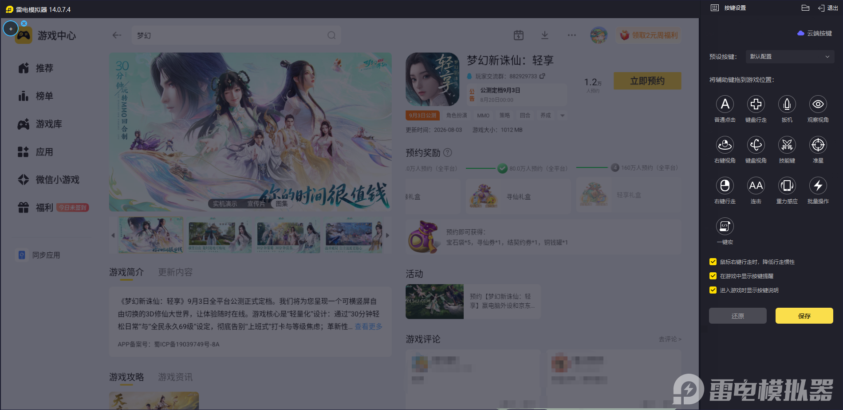Screen dimensions: 843x410
Task: Select the 普通点击 tap key icon
Action: (725, 104)
